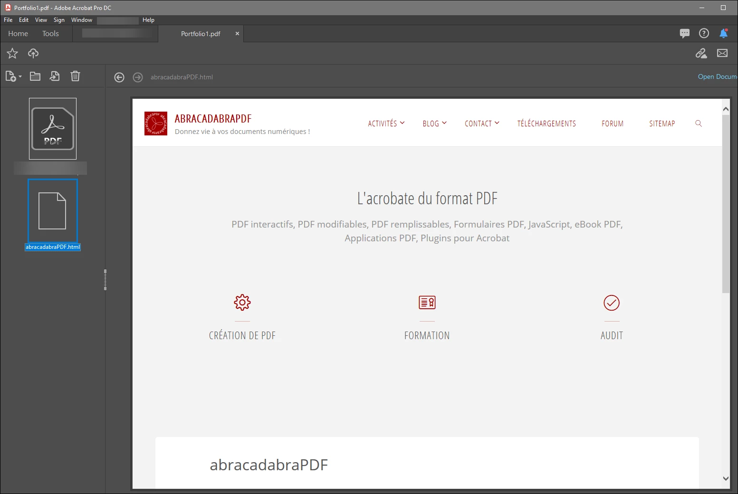
Task: Open the View menu
Action: [x=41, y=20]
